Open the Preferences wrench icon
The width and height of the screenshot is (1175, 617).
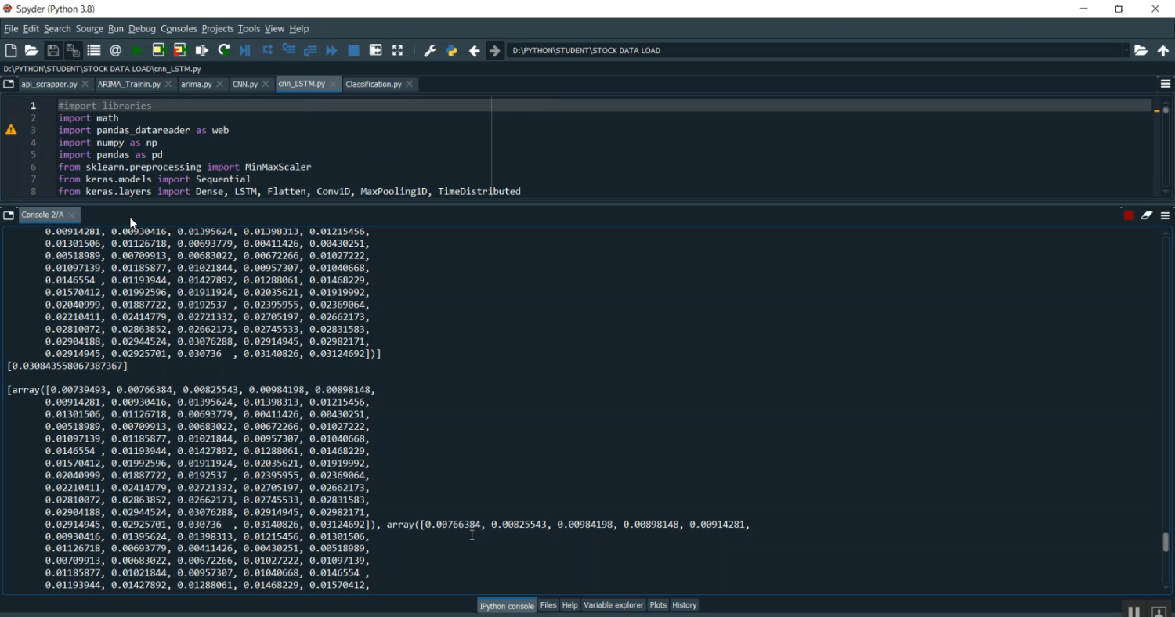pyautogui.click(x=429, y=50)
